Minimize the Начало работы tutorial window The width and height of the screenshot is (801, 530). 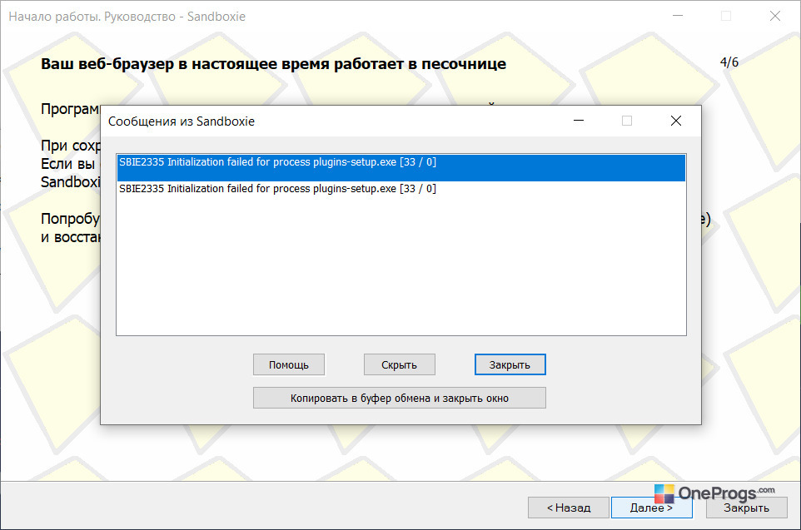(678, 17)
